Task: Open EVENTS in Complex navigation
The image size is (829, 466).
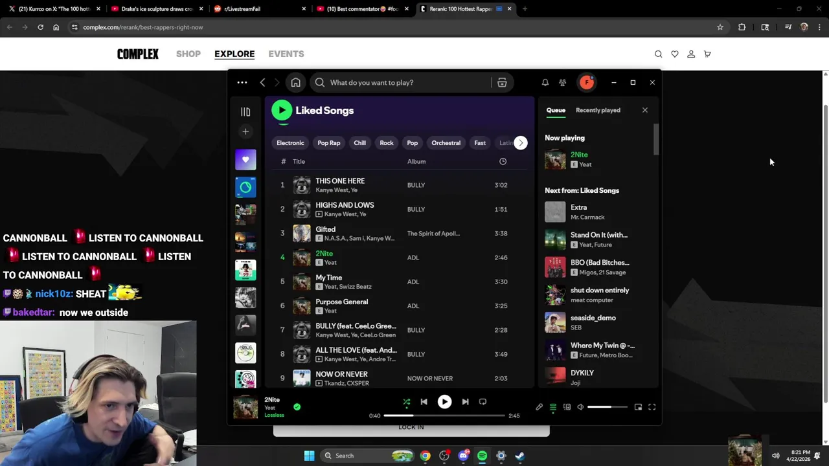Action: coord(286,54)
